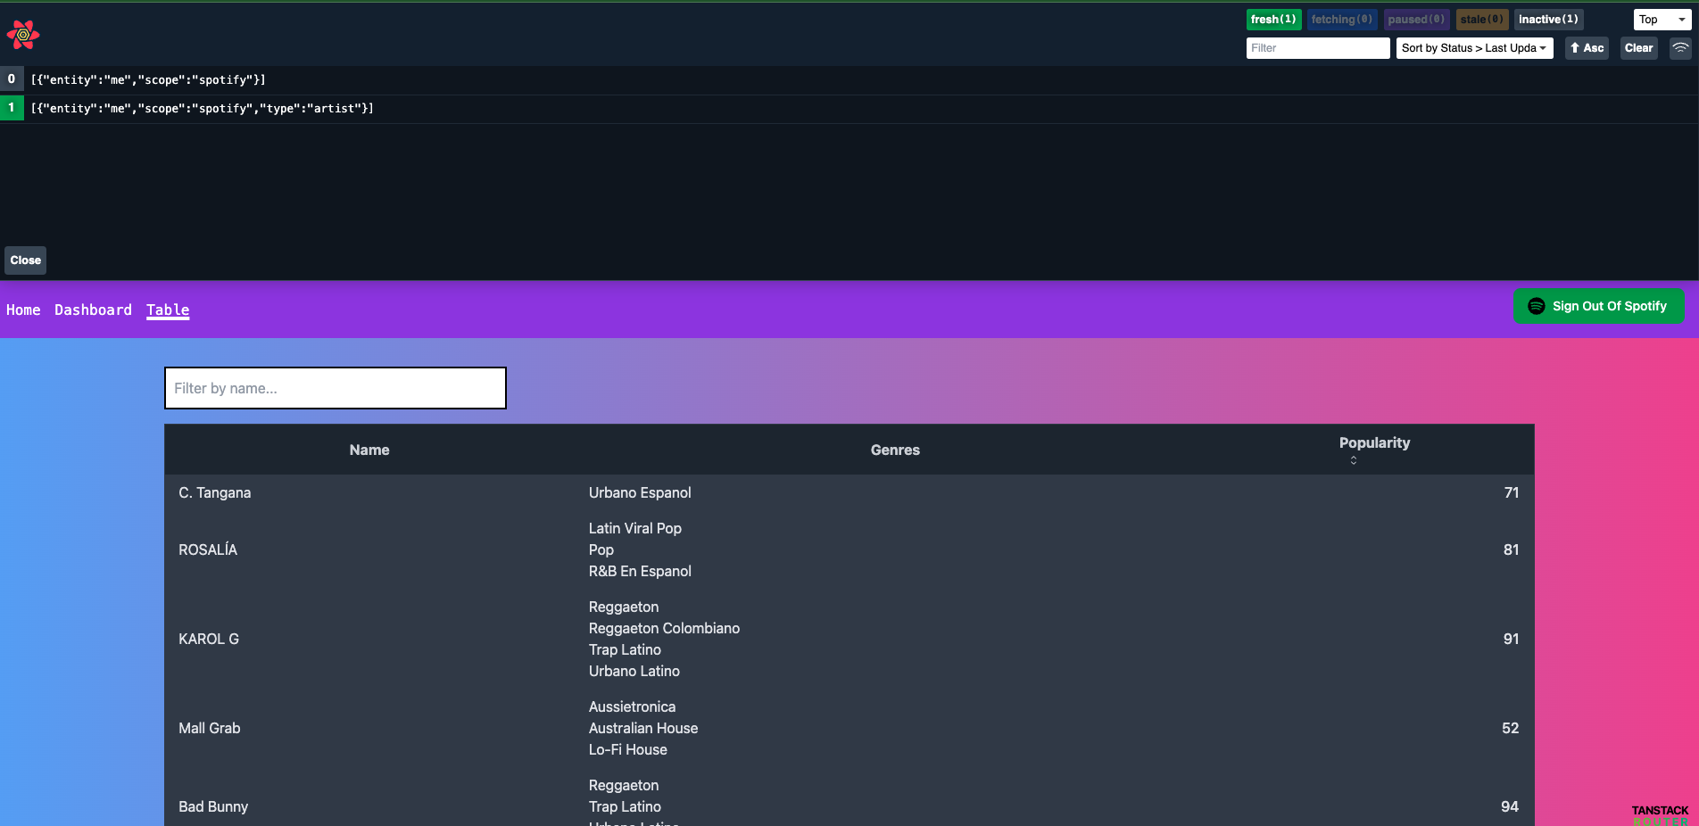Screen dimensions: 1699x826
Task: Click the Filter by name input field
Action: pyautogui.click(x=335, y=388)
